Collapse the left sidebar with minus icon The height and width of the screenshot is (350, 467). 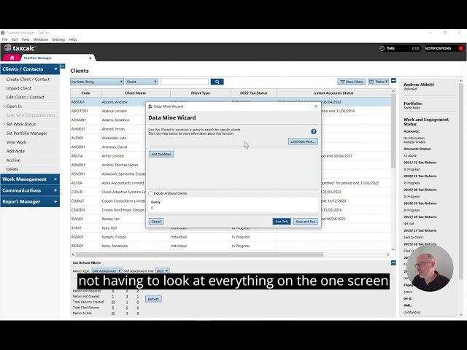tap(63, 66)
